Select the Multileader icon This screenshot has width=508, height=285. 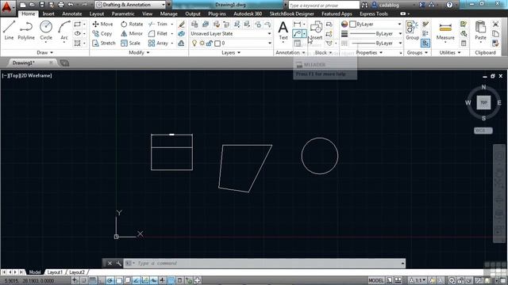297,33
